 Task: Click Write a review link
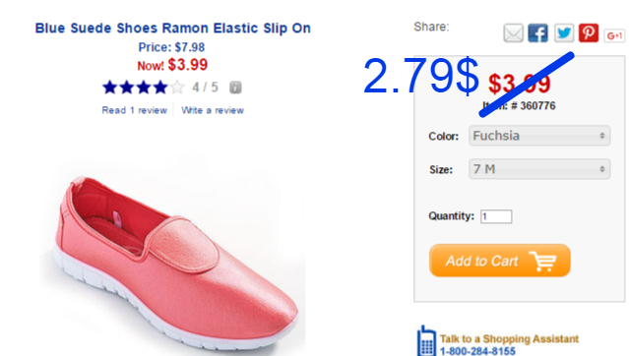[x=213, y=110]
